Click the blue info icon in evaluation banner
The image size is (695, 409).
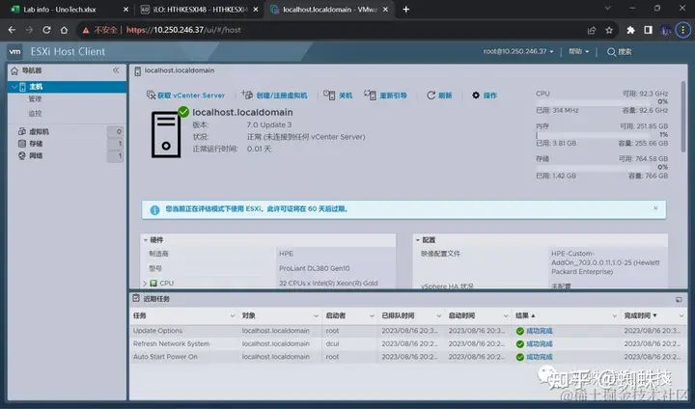pyautogui.click(x=154, y=210)
